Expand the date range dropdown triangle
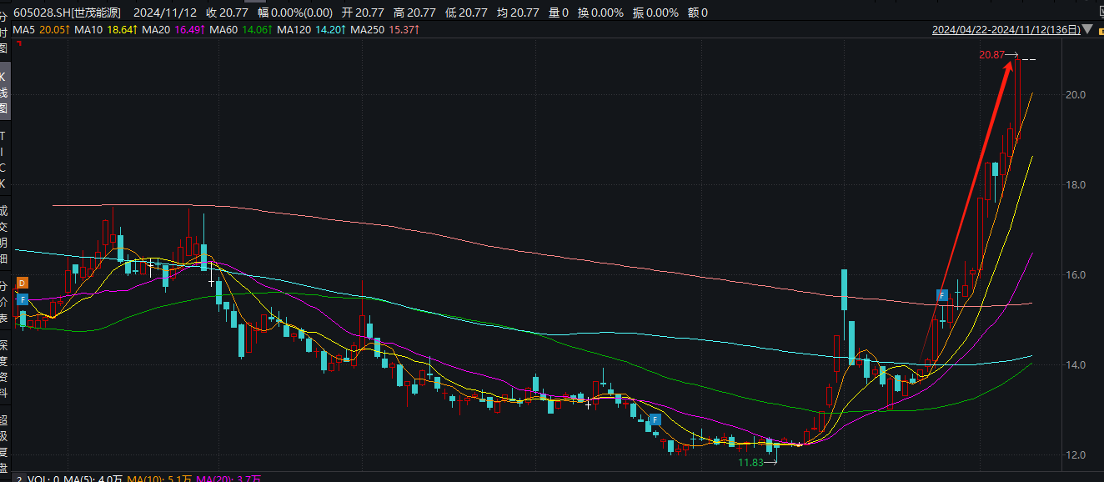Viewport: 1104px width, 482px height. click(1086, 31)
